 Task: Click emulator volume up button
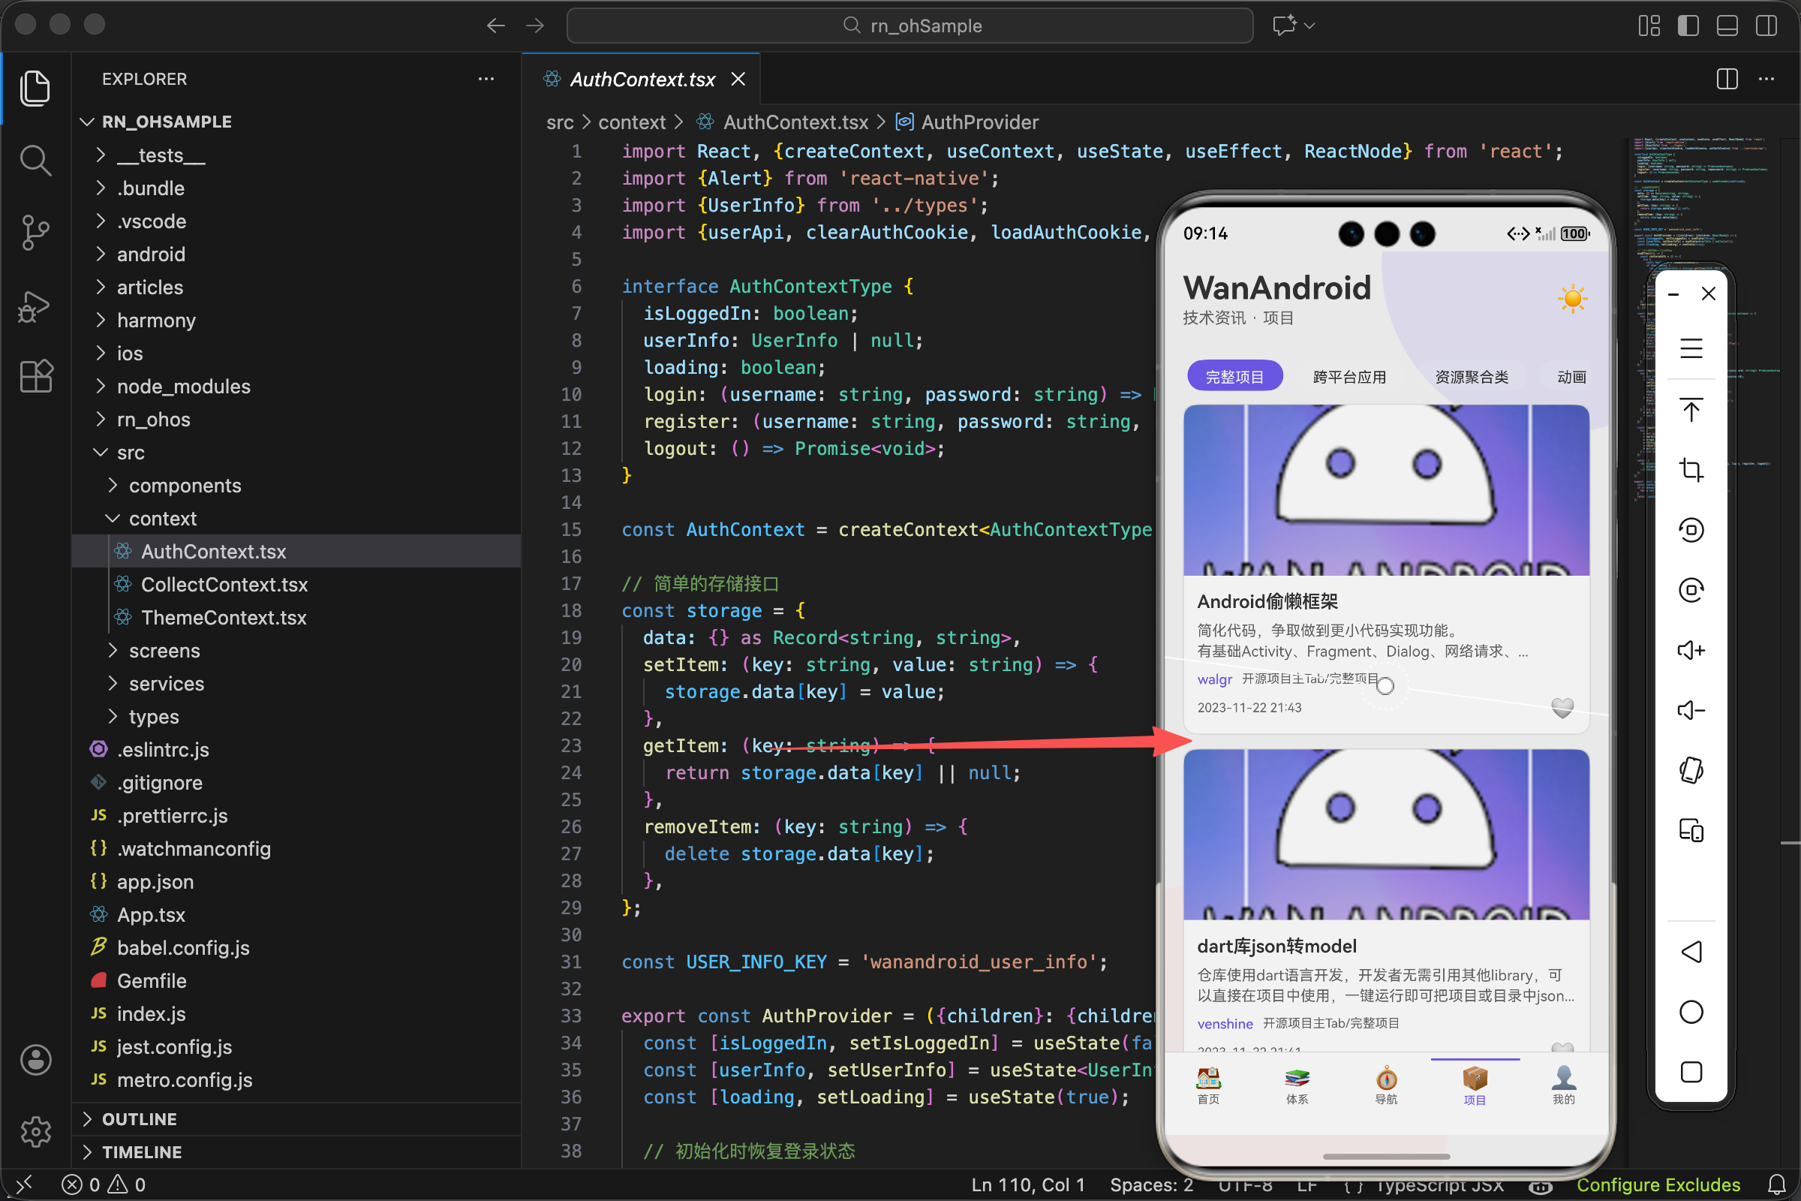click(1691, 650)
